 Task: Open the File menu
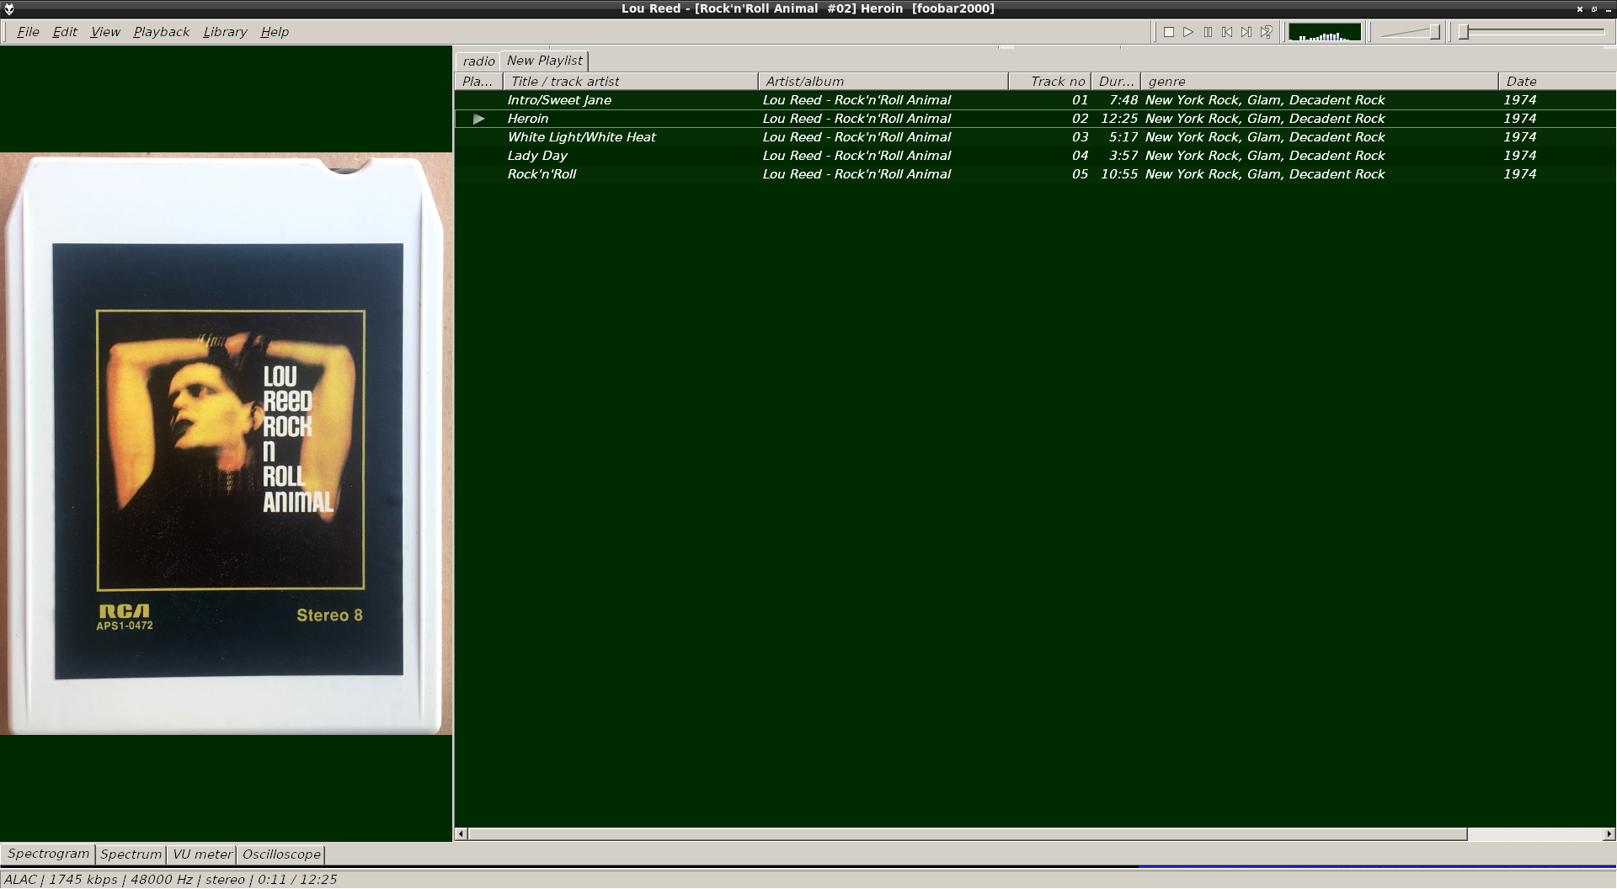[28, 32]
